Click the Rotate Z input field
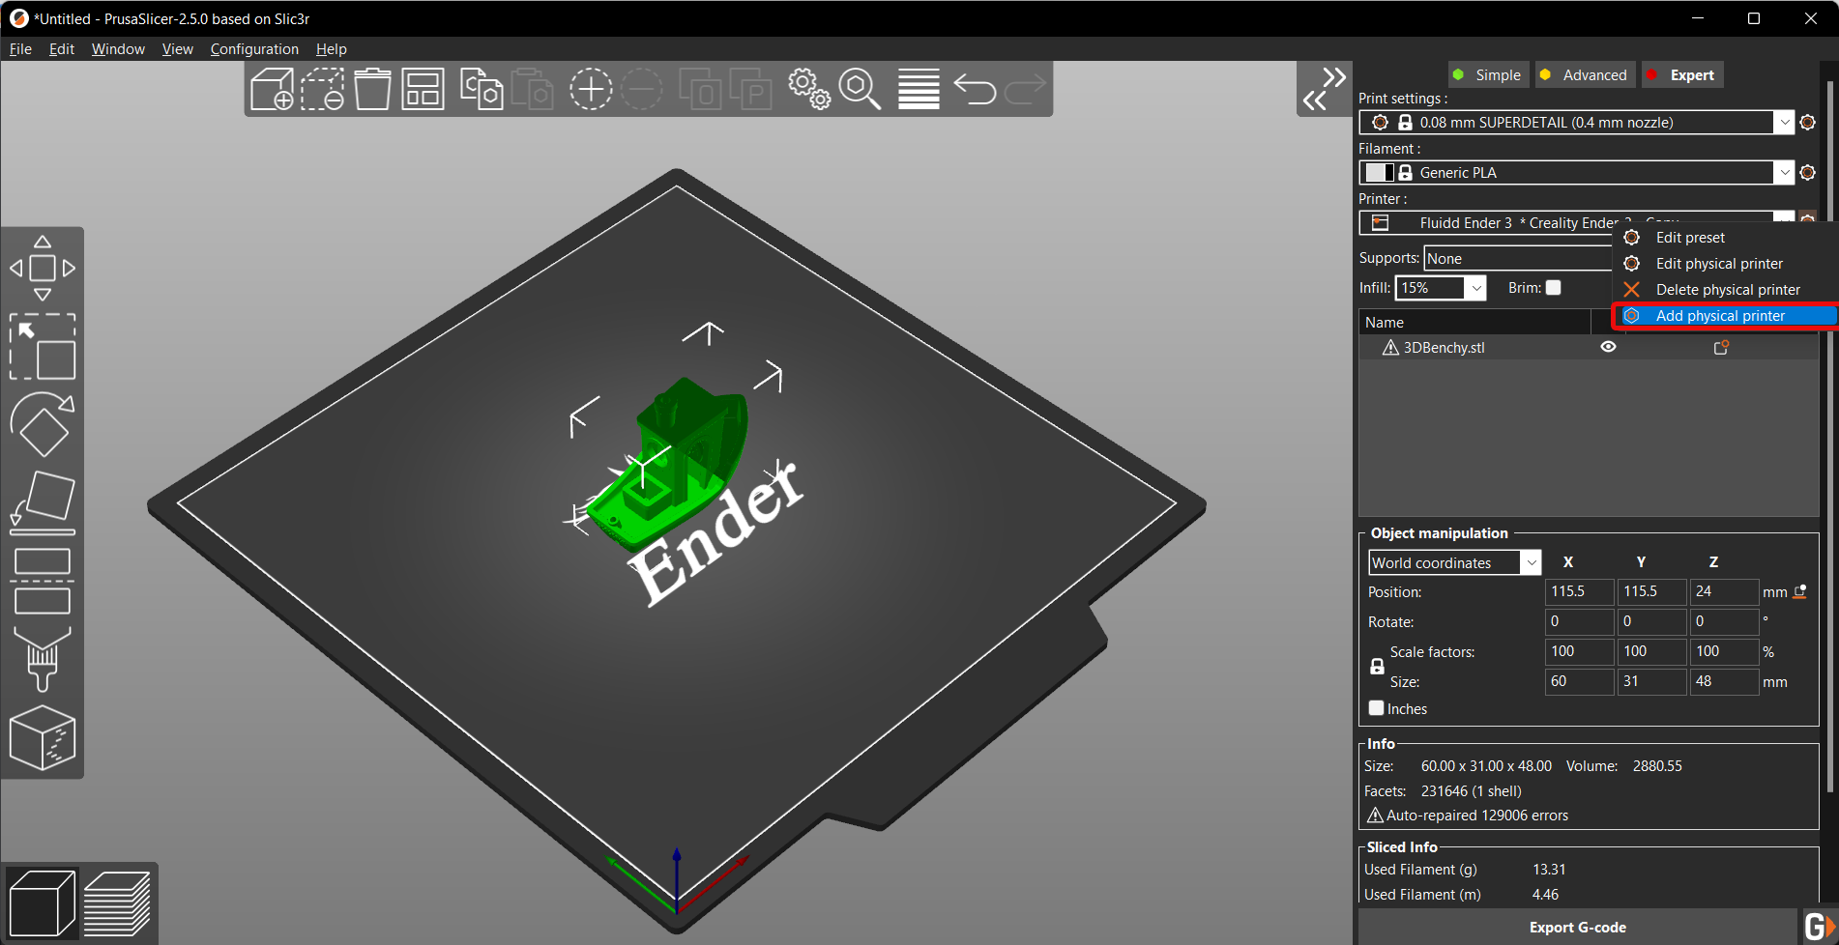Screen dimensions: 1839x945 click(1724, 621)
